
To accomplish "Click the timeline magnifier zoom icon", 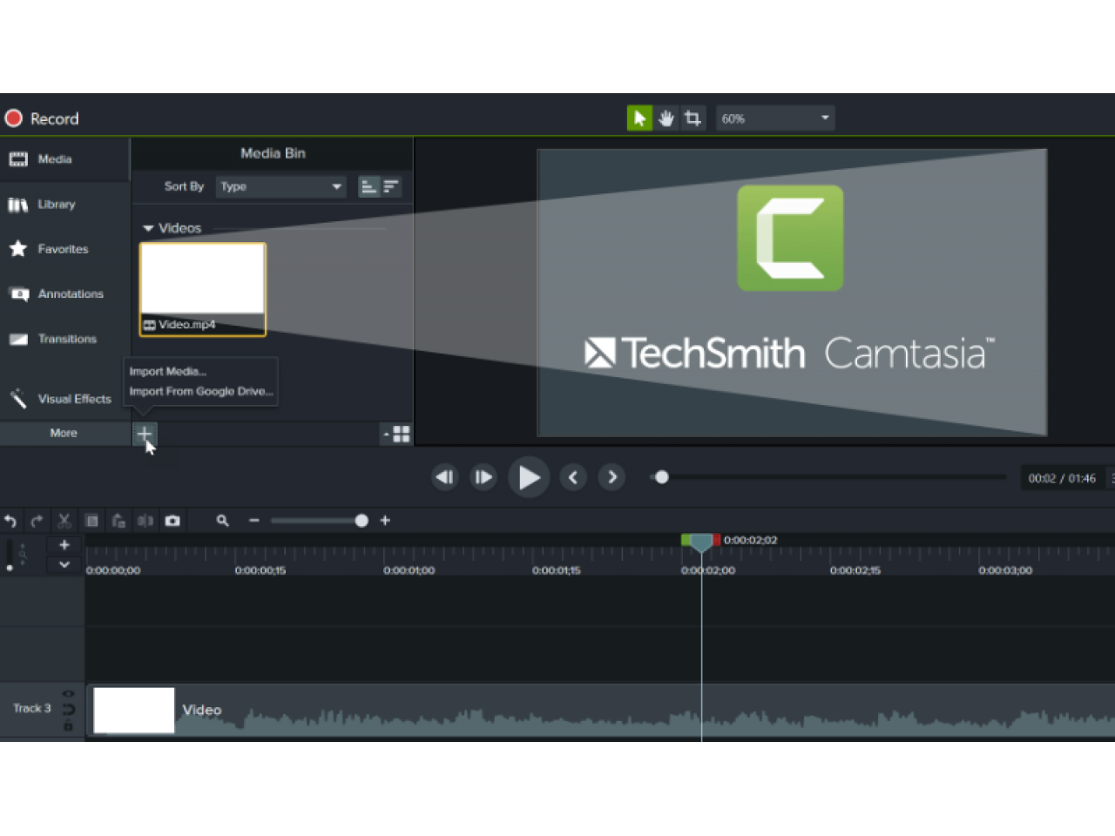I will [x=223, y=521].
